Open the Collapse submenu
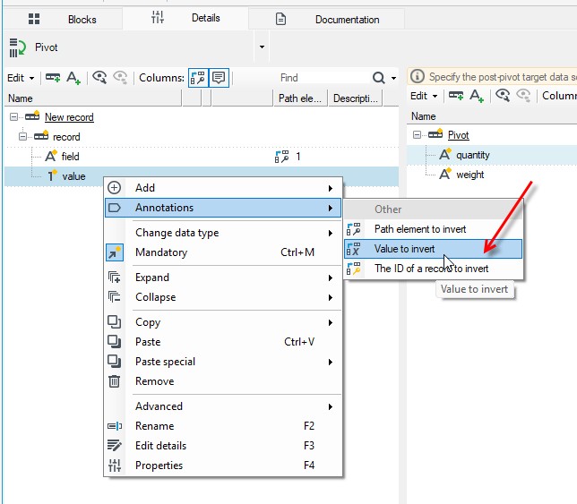The height and width of the screenshot is (504, 577). point(223,297)
